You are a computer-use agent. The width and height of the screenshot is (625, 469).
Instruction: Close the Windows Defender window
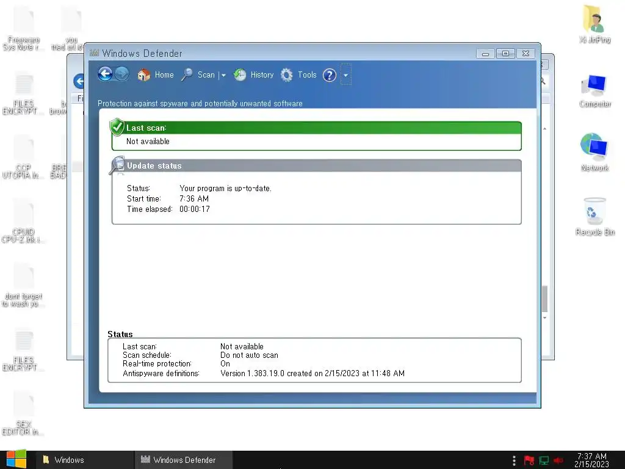[526, 54]
